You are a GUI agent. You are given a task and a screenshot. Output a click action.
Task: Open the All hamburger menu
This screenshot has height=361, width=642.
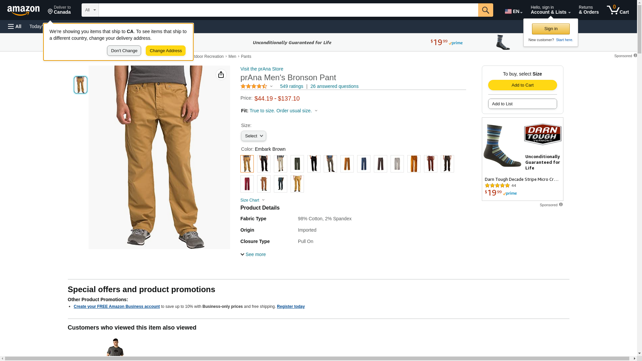pos(15,26)
